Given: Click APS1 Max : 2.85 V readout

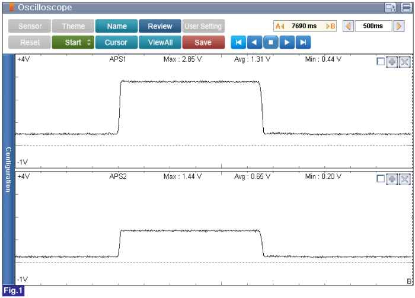Looking at the screenshot, I should 183,59.
